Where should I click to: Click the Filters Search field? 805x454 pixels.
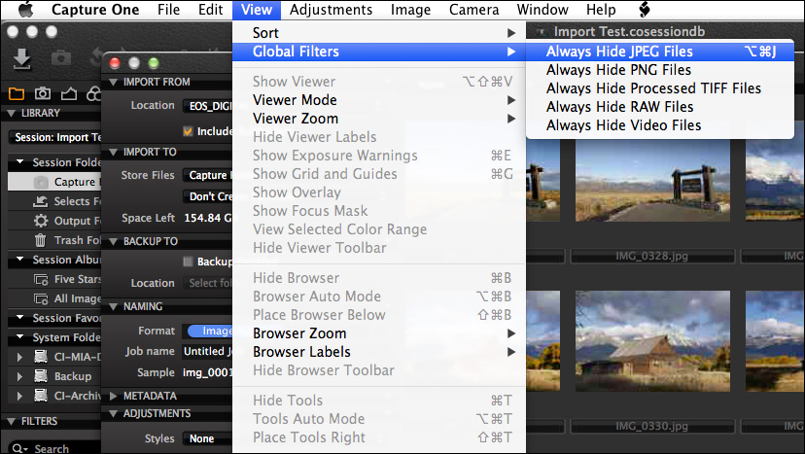pos(55,448)
